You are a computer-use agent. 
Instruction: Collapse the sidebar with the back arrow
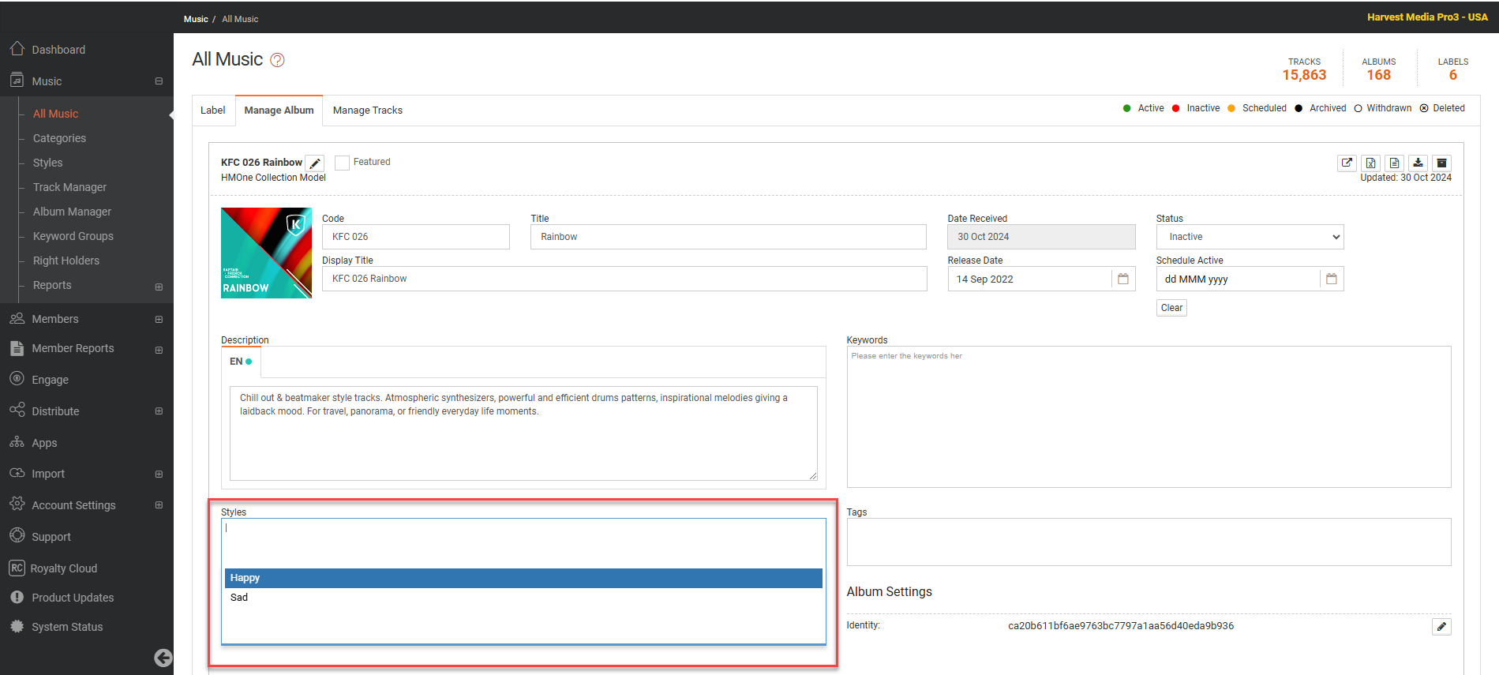(163, 658)
